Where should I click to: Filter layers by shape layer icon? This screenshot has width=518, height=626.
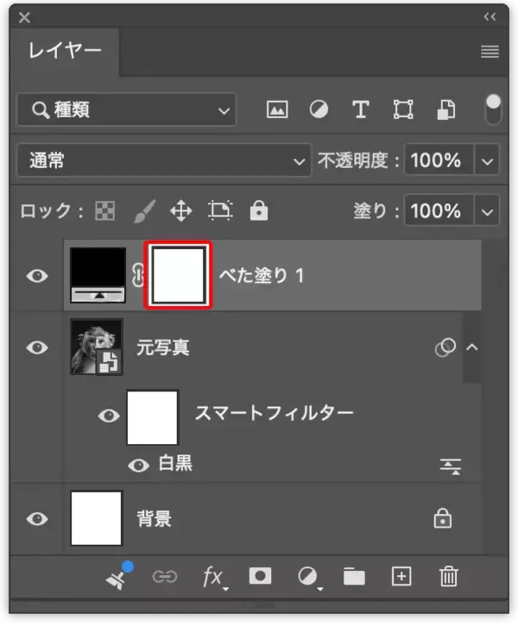[403, 110]
